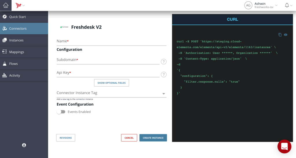Click the "Event Configuration" heading
The height and width of the screenshot is (158, 296).
click(x=75, y=104)
